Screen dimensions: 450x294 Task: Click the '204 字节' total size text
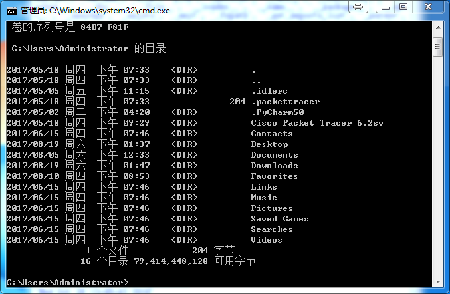pyautogui.click(x=213, y=251)
